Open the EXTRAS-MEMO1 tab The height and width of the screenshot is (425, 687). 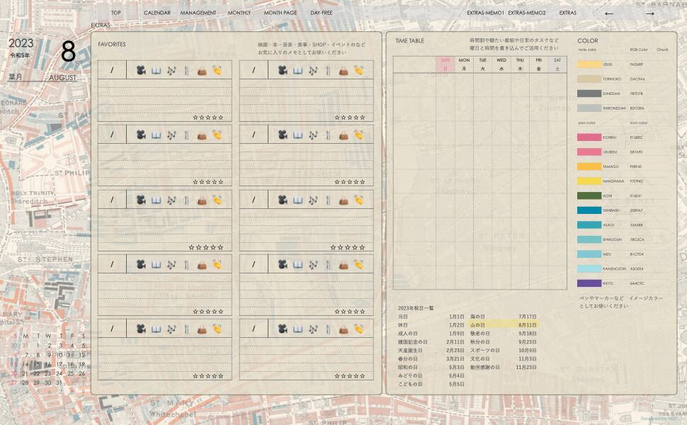tap(485, 13)
